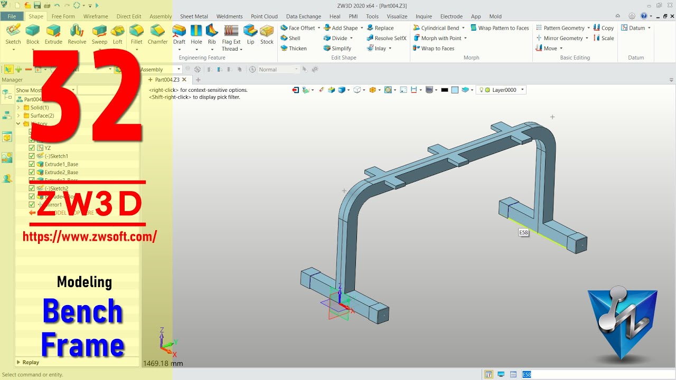The height and width of the screenshot is (380, 676).
Task: Select the Loft tool
Action: click(117, 34)
